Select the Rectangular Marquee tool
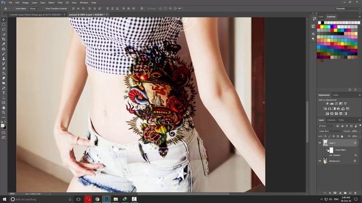This screenshot has width=362, height=203. click(x=3, y=24)
